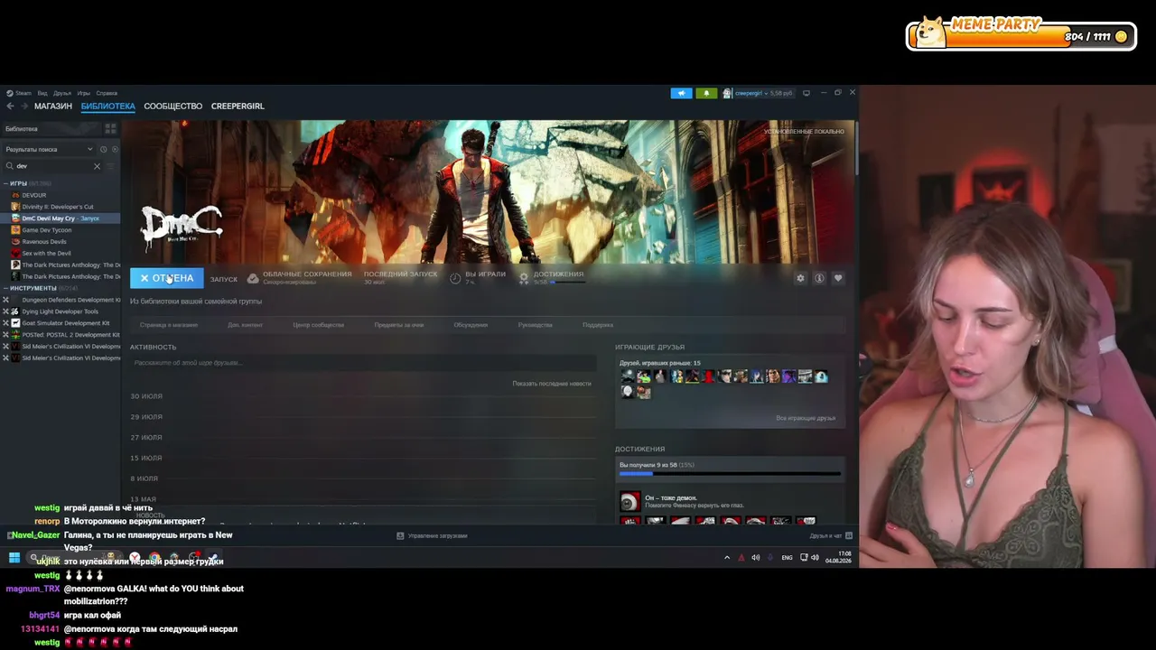Open the Страница в магазине link

point(169,325)
